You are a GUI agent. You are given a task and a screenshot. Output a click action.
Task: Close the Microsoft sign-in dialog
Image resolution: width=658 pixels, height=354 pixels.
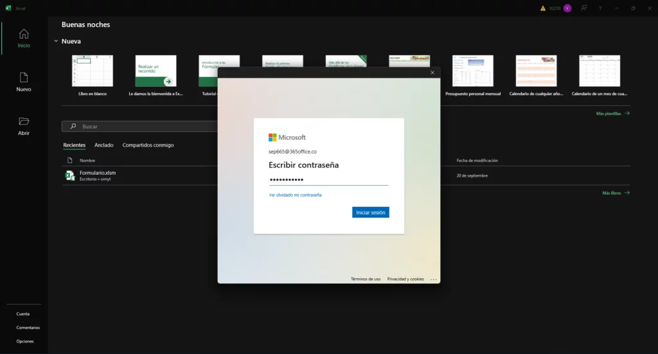point(432,73)
